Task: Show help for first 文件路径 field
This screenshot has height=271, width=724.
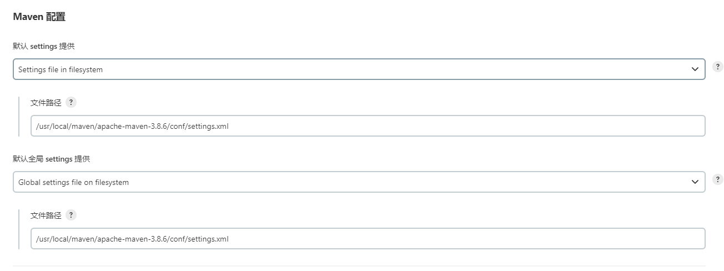Action: (71, 102)
